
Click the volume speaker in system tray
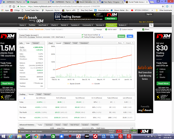pos(148,136)
